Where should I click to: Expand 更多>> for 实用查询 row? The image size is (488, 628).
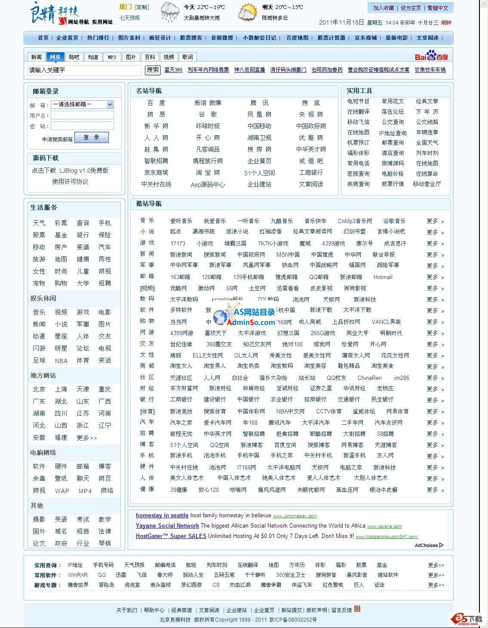436,565
